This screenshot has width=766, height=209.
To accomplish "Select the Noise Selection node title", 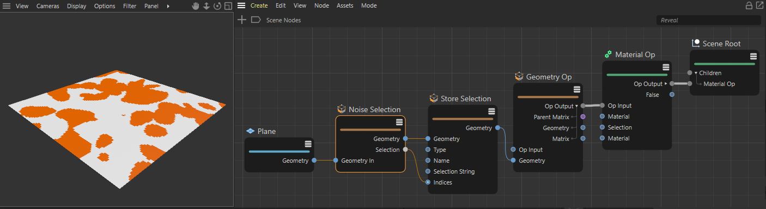I will coord(374,109).
